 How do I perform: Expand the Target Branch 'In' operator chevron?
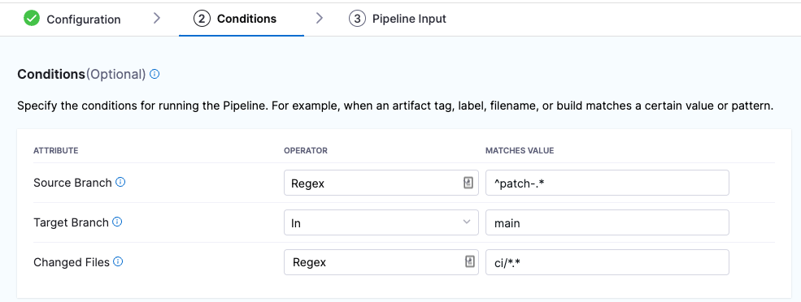pyautogui.click(x=467, y=222)
